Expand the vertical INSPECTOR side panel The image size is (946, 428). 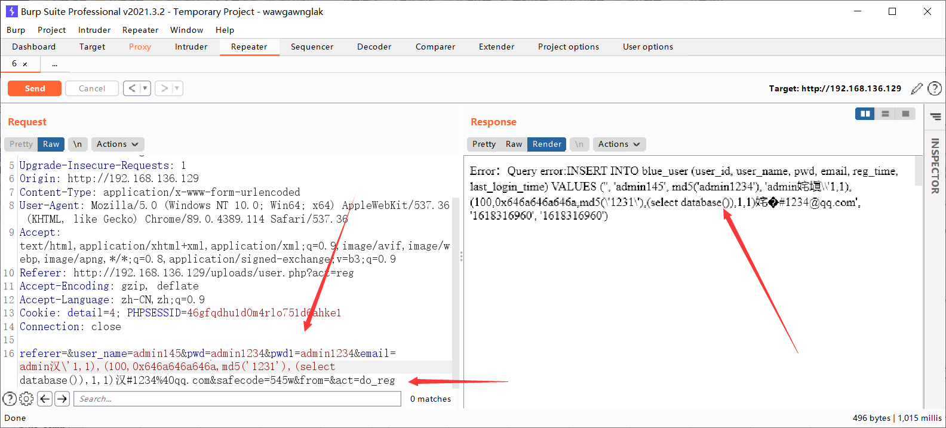coord(935,166)
